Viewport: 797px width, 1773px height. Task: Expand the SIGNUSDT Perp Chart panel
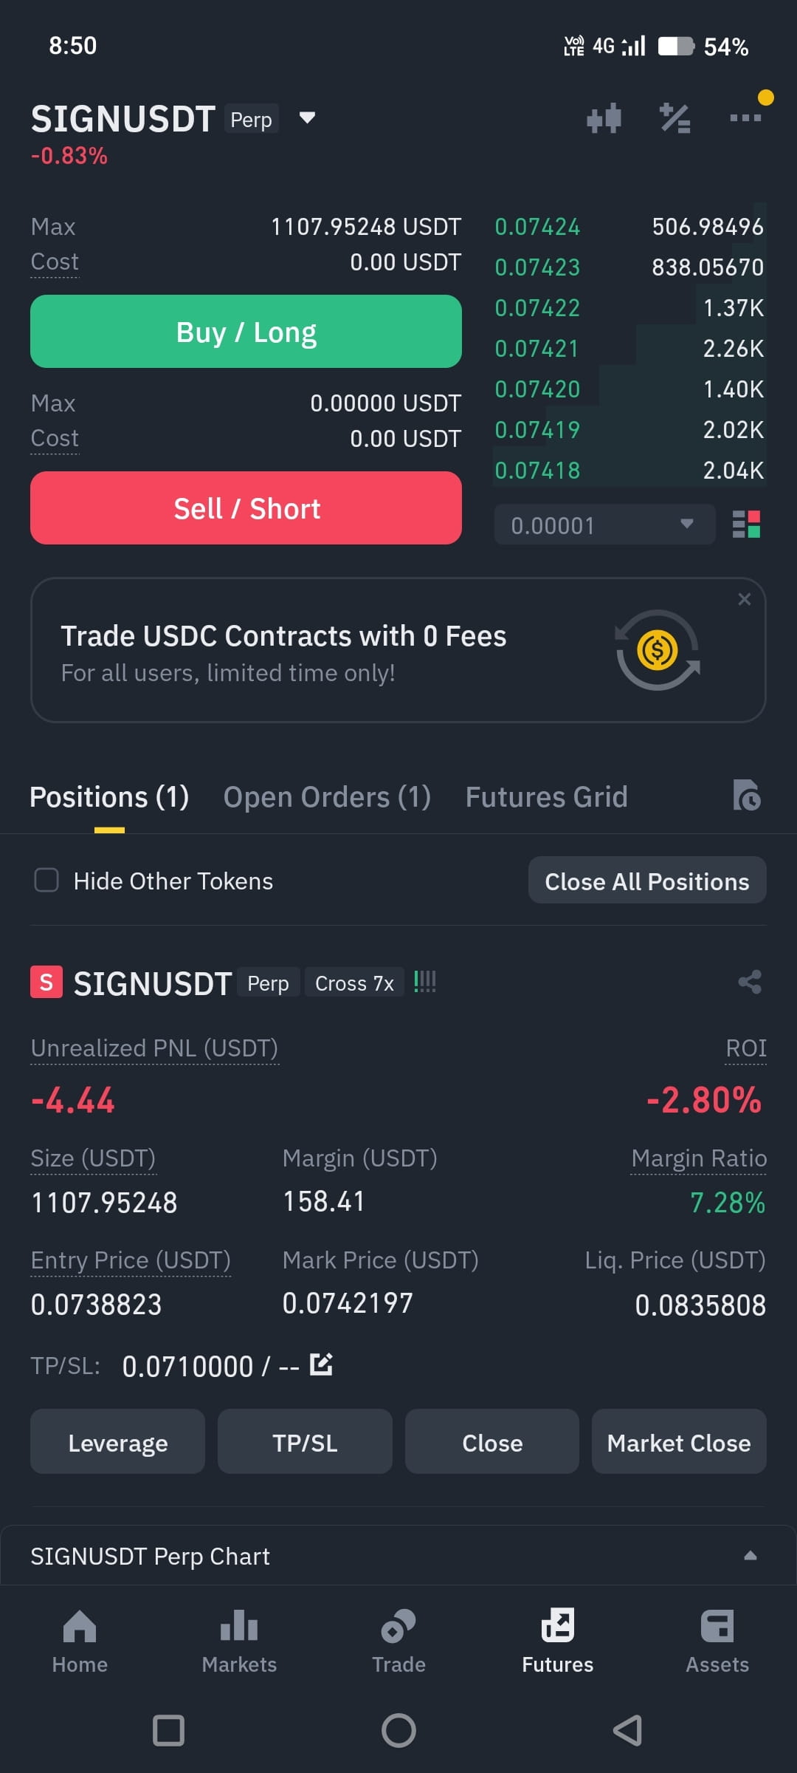(x=398, y=1555)
